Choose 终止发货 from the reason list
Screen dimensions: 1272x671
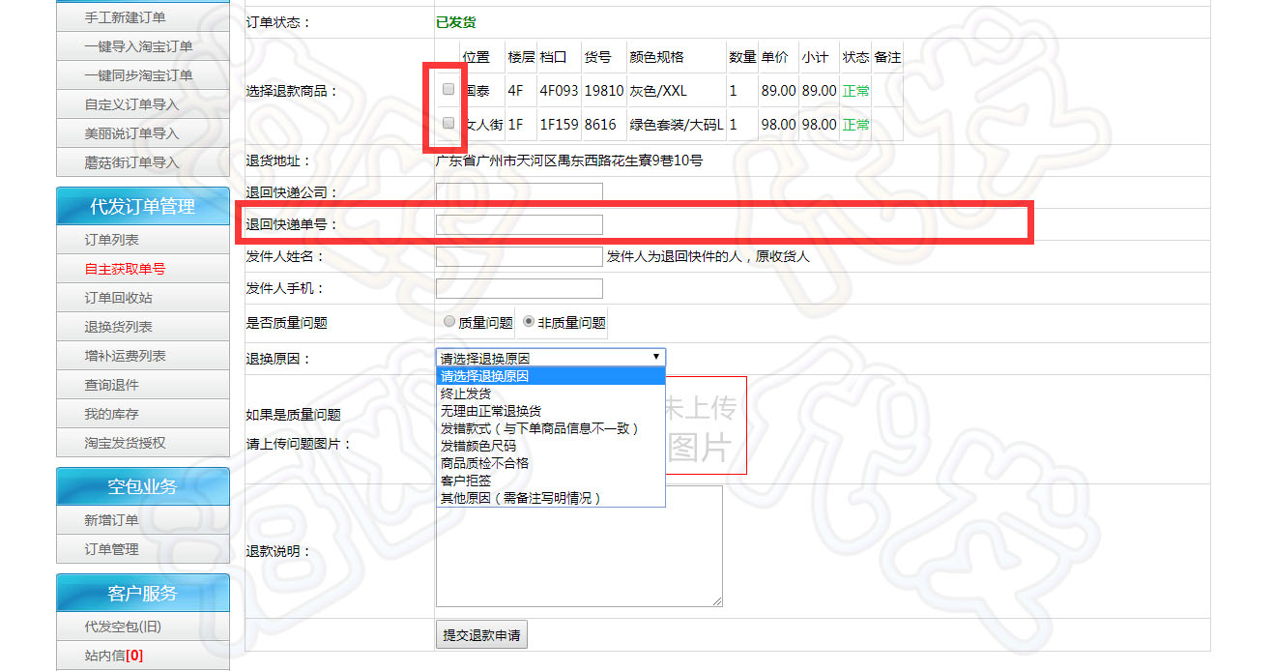(466, 394)
